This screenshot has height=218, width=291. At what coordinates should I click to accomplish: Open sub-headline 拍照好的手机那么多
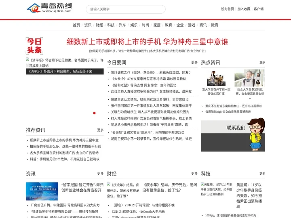(x=118, y=51)
